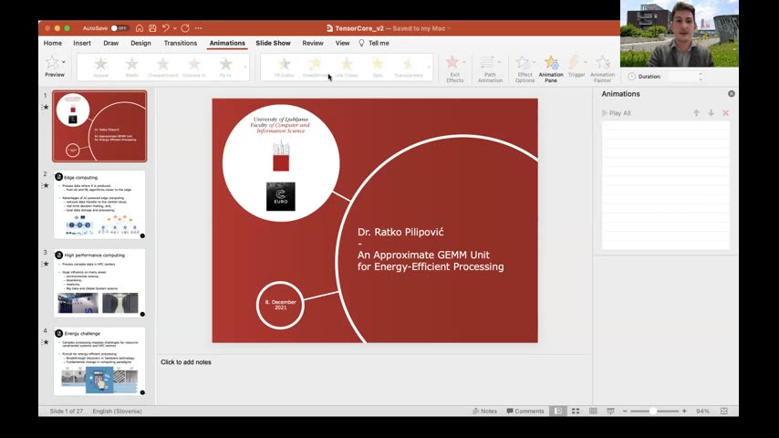Click the Redo icon

[185, 28]
